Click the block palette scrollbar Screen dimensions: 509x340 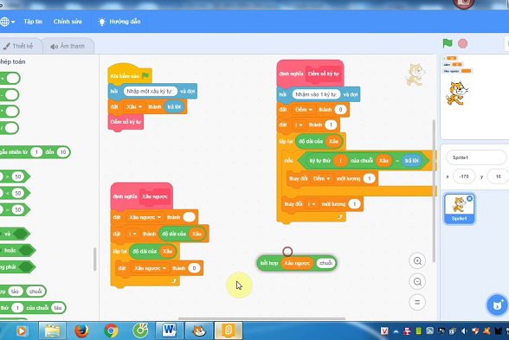click(x=95, y=259)
